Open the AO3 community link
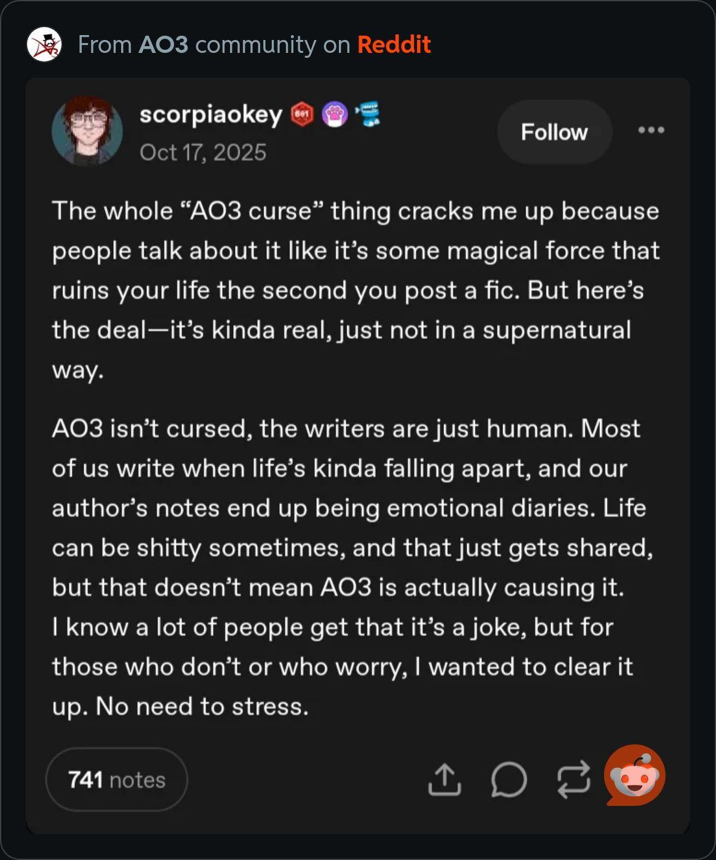The image size is (716, 860). coord(163,45)
